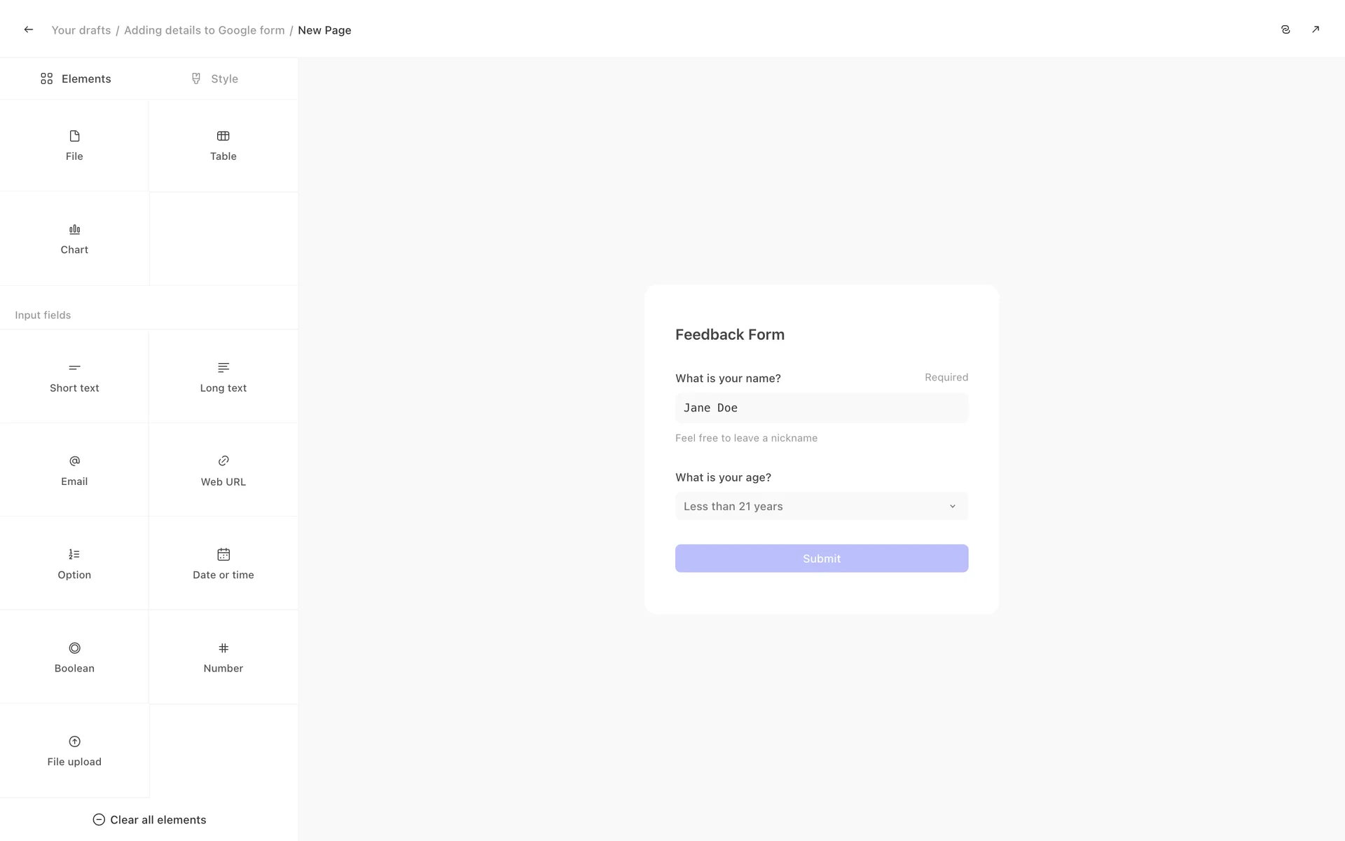Insert an Email input field
Viewport: 1345px width, 841px height.
74,470
